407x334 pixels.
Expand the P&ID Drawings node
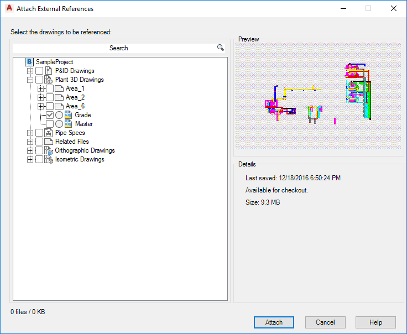point(30,71)
